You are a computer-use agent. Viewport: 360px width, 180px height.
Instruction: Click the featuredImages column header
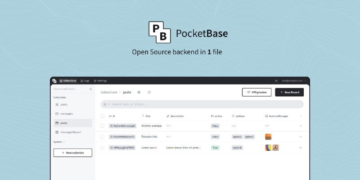[x=277, y=116]
